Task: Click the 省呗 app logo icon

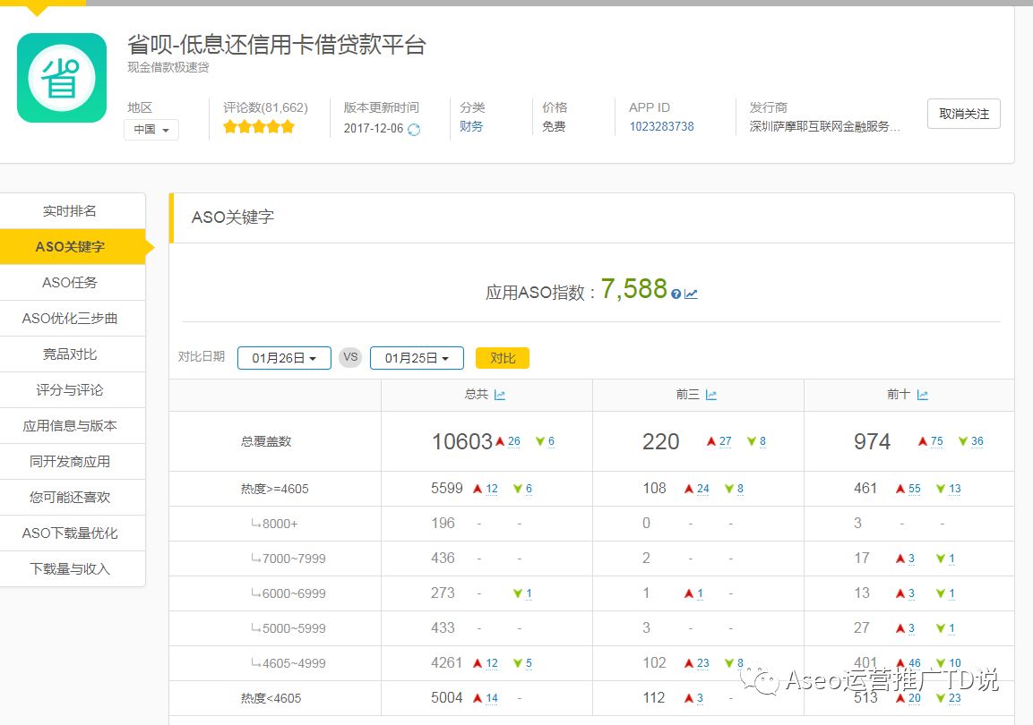Action: [x=62, y=78]
